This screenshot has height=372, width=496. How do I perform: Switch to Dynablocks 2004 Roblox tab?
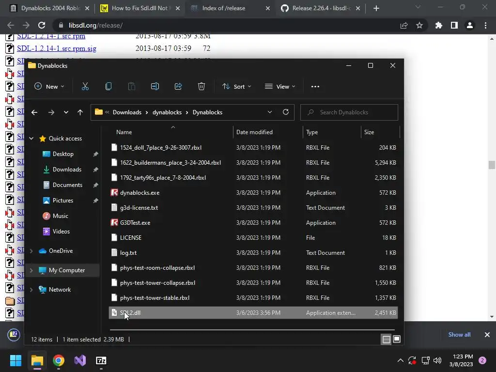coord(50,8)
